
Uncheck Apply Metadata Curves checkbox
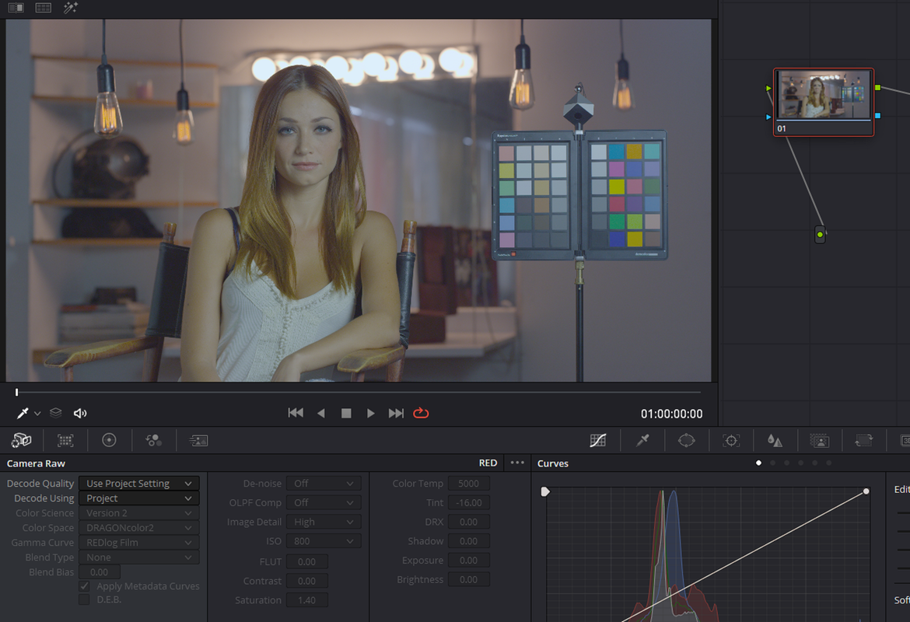tap(85, 586)
